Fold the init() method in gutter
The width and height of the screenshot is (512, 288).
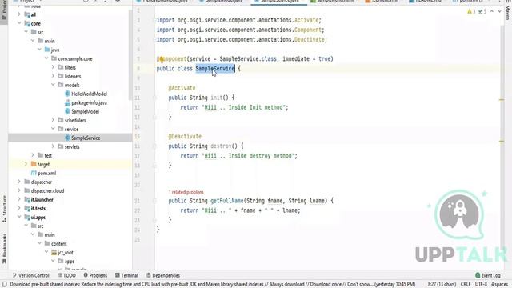tap(154, 98)
